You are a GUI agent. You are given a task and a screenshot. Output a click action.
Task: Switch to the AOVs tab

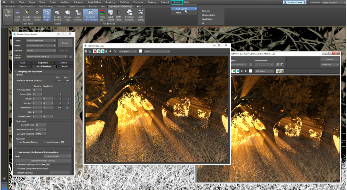23,63
